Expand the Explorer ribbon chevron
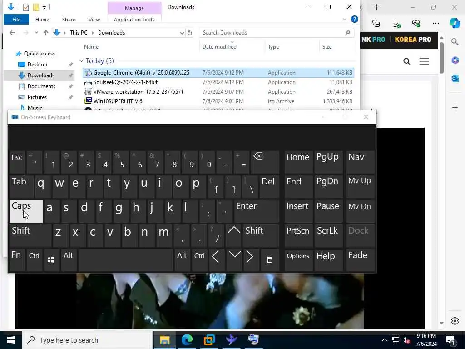The height and width of the screenshot is (349, 465). [x=345, y=19]
